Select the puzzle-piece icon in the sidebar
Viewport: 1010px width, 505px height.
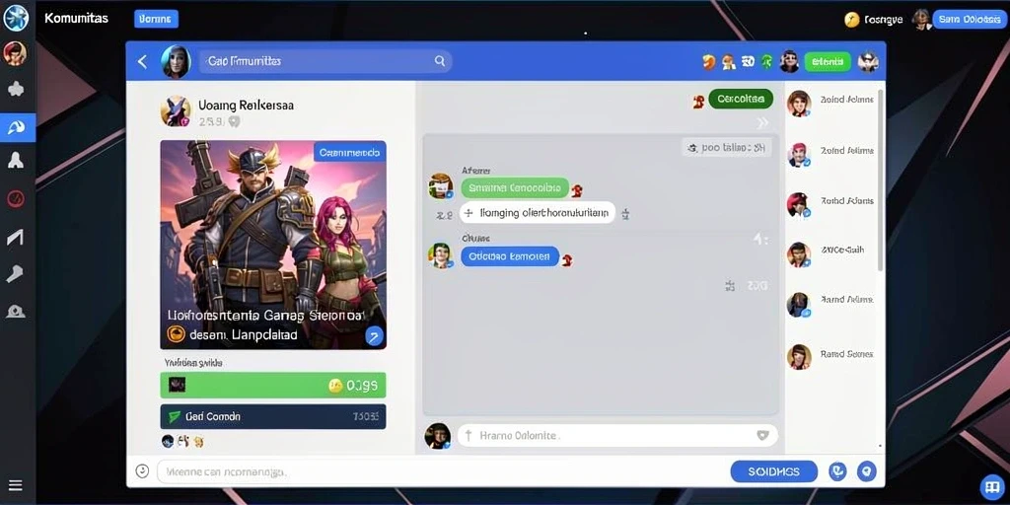(16, 89)
